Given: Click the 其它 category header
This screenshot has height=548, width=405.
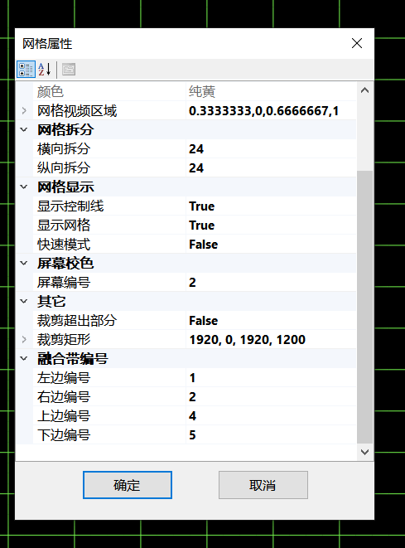Looking at the screenshot, I should coord(51,301).
